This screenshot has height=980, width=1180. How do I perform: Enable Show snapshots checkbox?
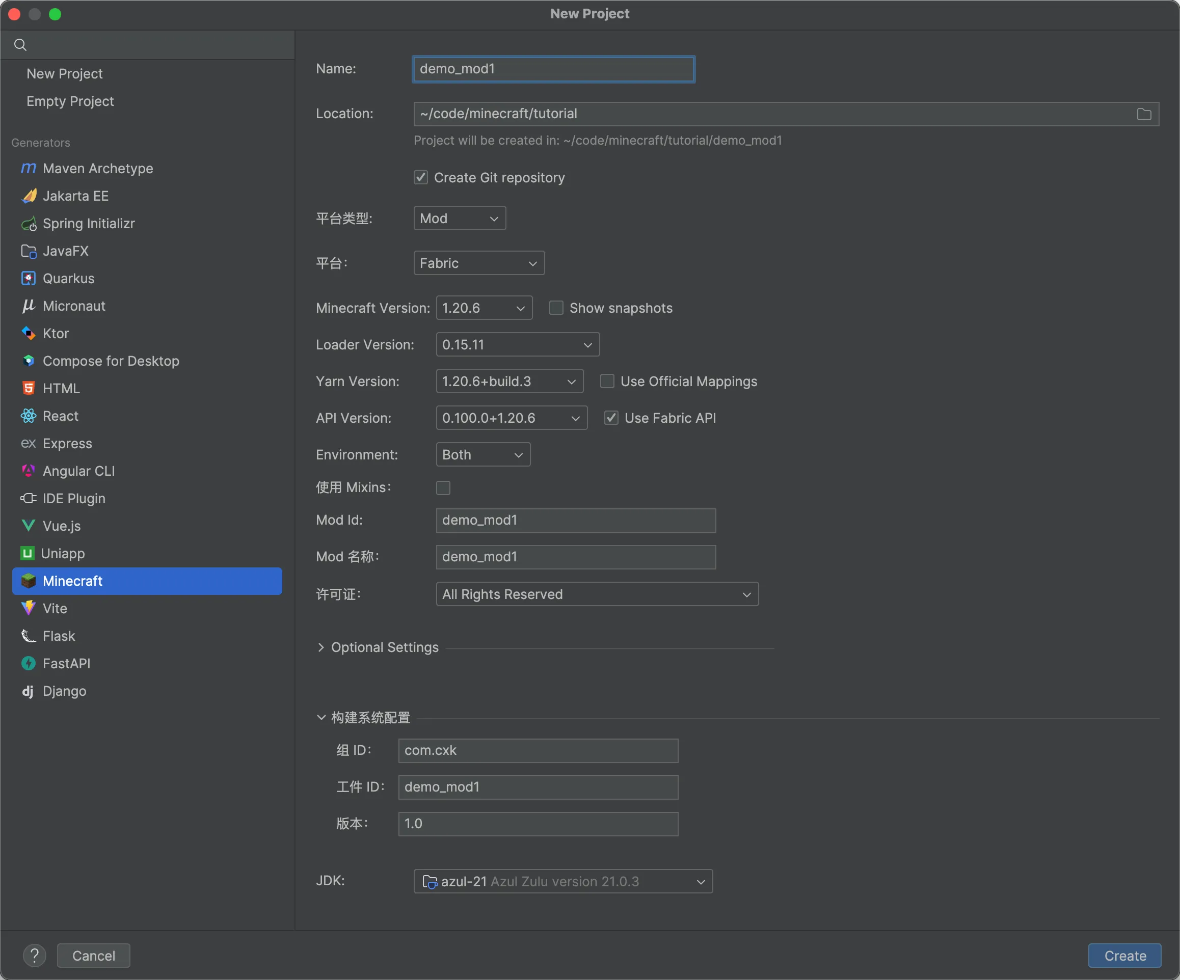[x=556, y=308]
